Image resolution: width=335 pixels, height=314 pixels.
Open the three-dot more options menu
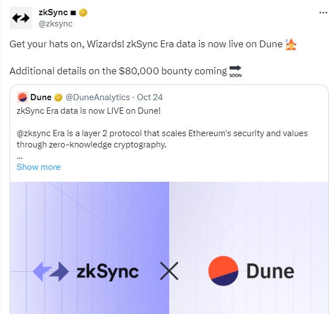click(323, 13)
